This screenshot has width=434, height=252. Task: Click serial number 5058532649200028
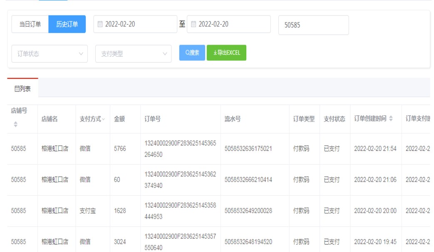point(248,211)
